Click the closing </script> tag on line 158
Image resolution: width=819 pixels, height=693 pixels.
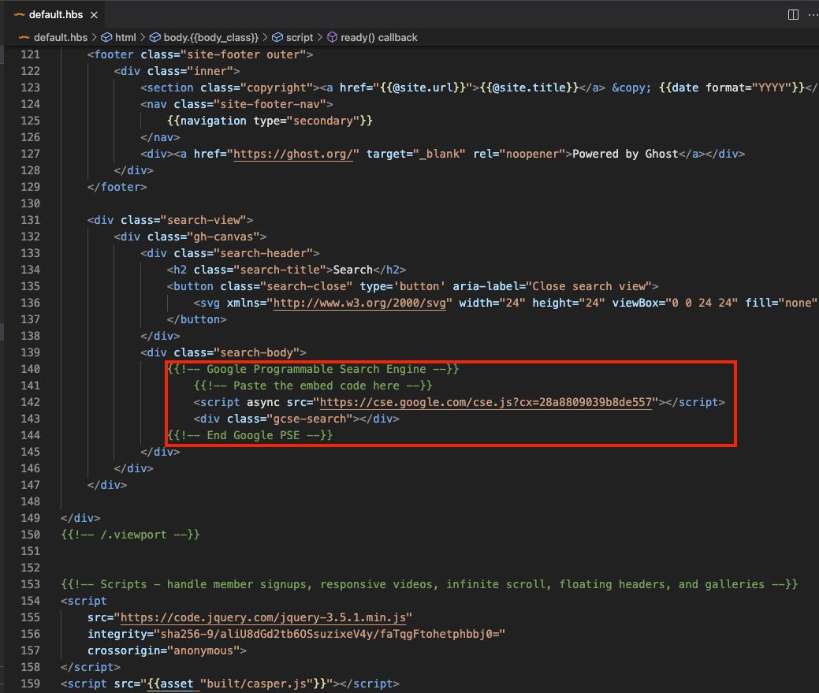pos(91,668)
